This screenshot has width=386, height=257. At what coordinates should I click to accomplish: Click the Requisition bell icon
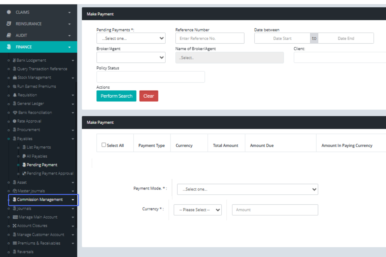[15, 95]
